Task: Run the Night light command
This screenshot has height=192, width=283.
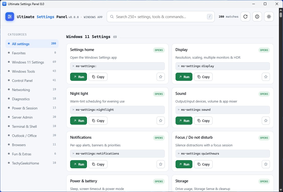Action: [79, 121]
